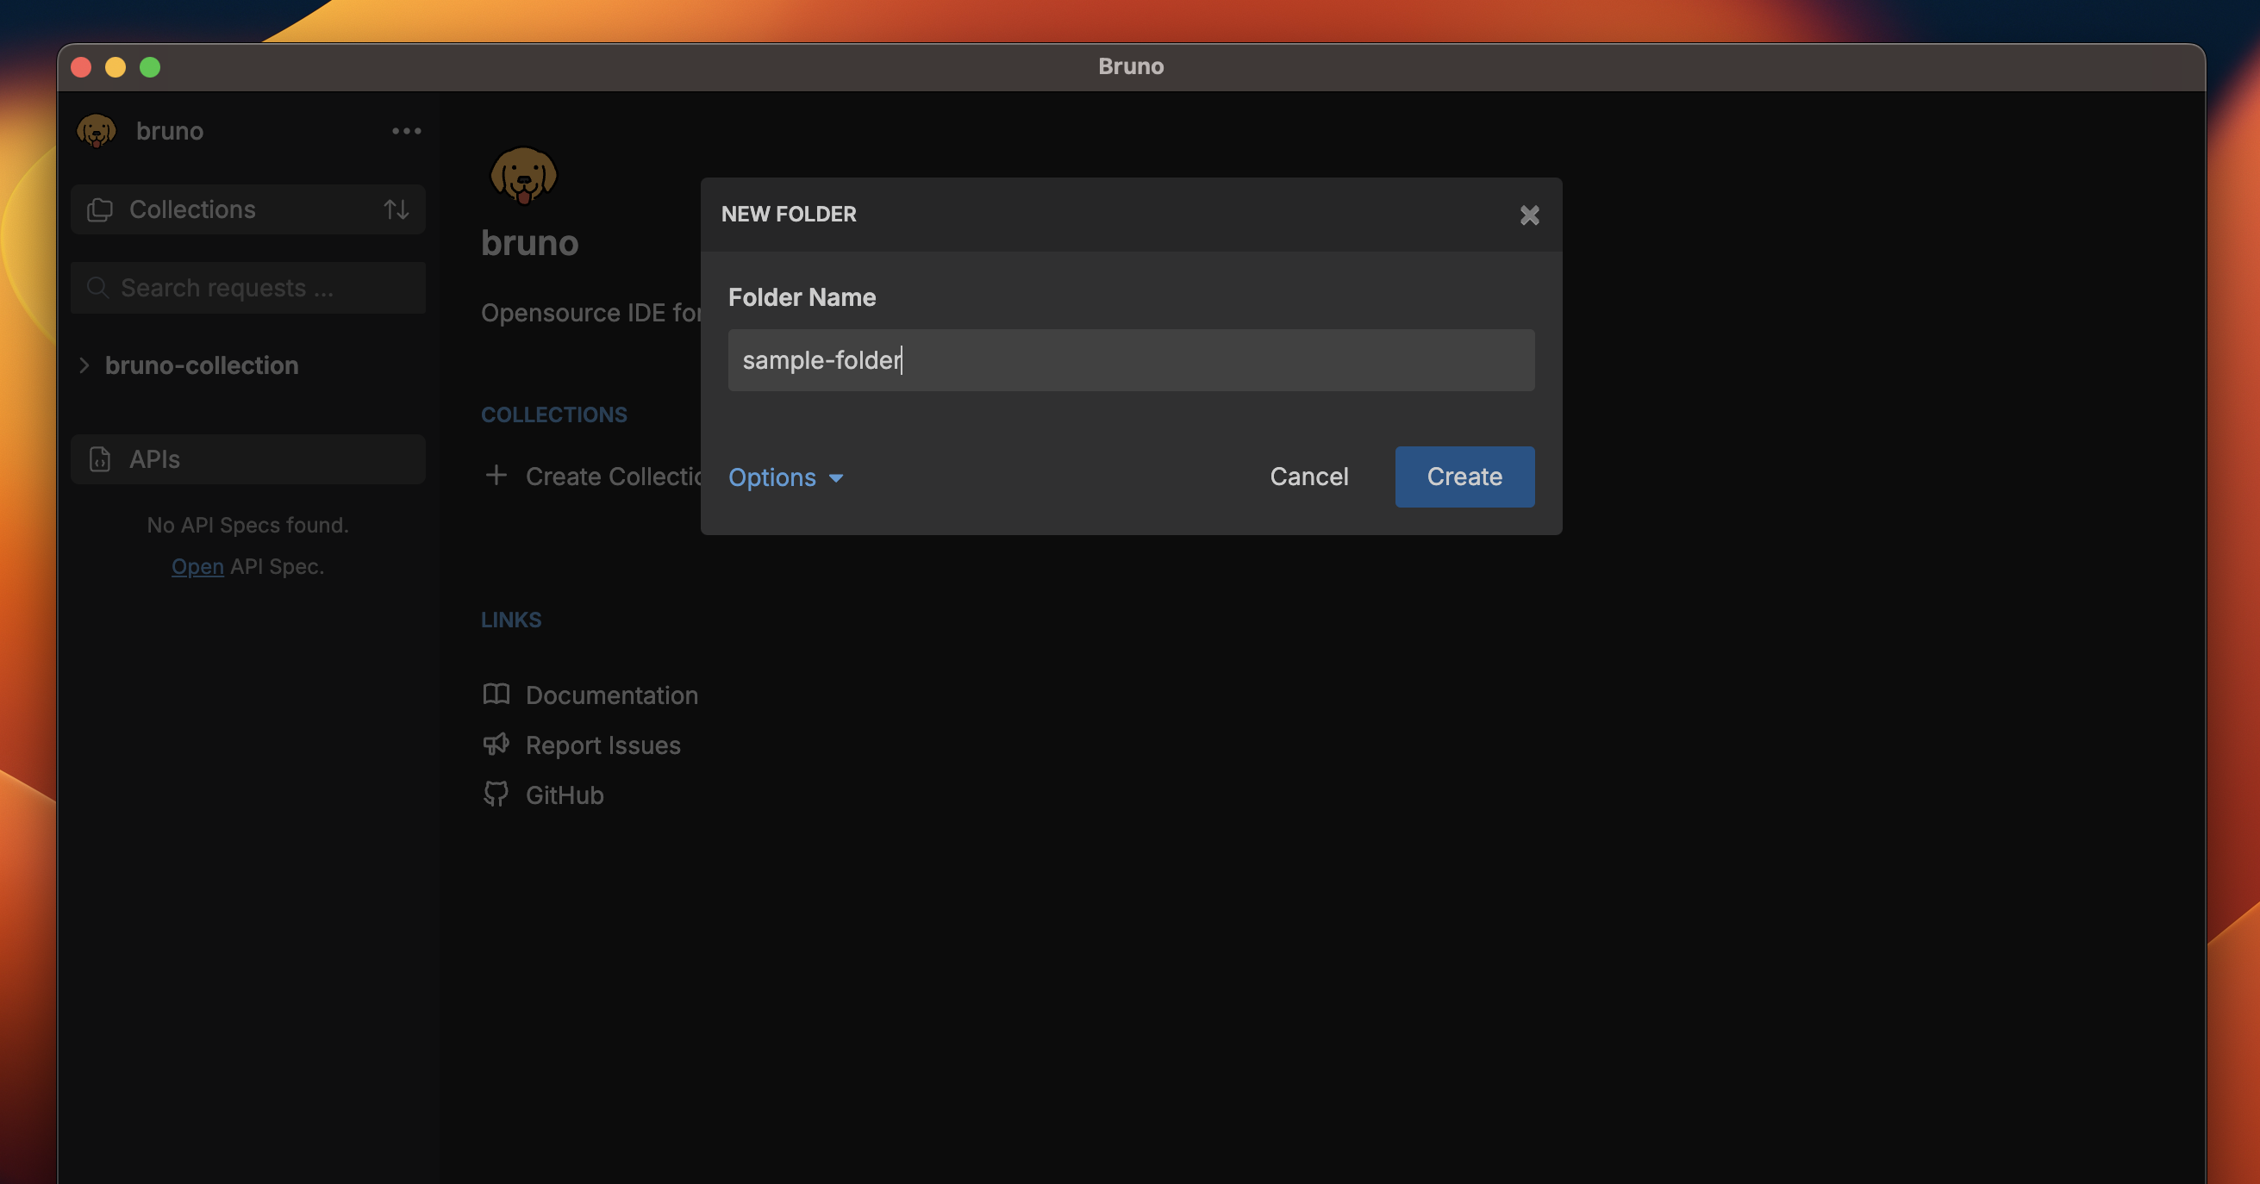Open the ellipsis menu beside bruno workspace

405,131
